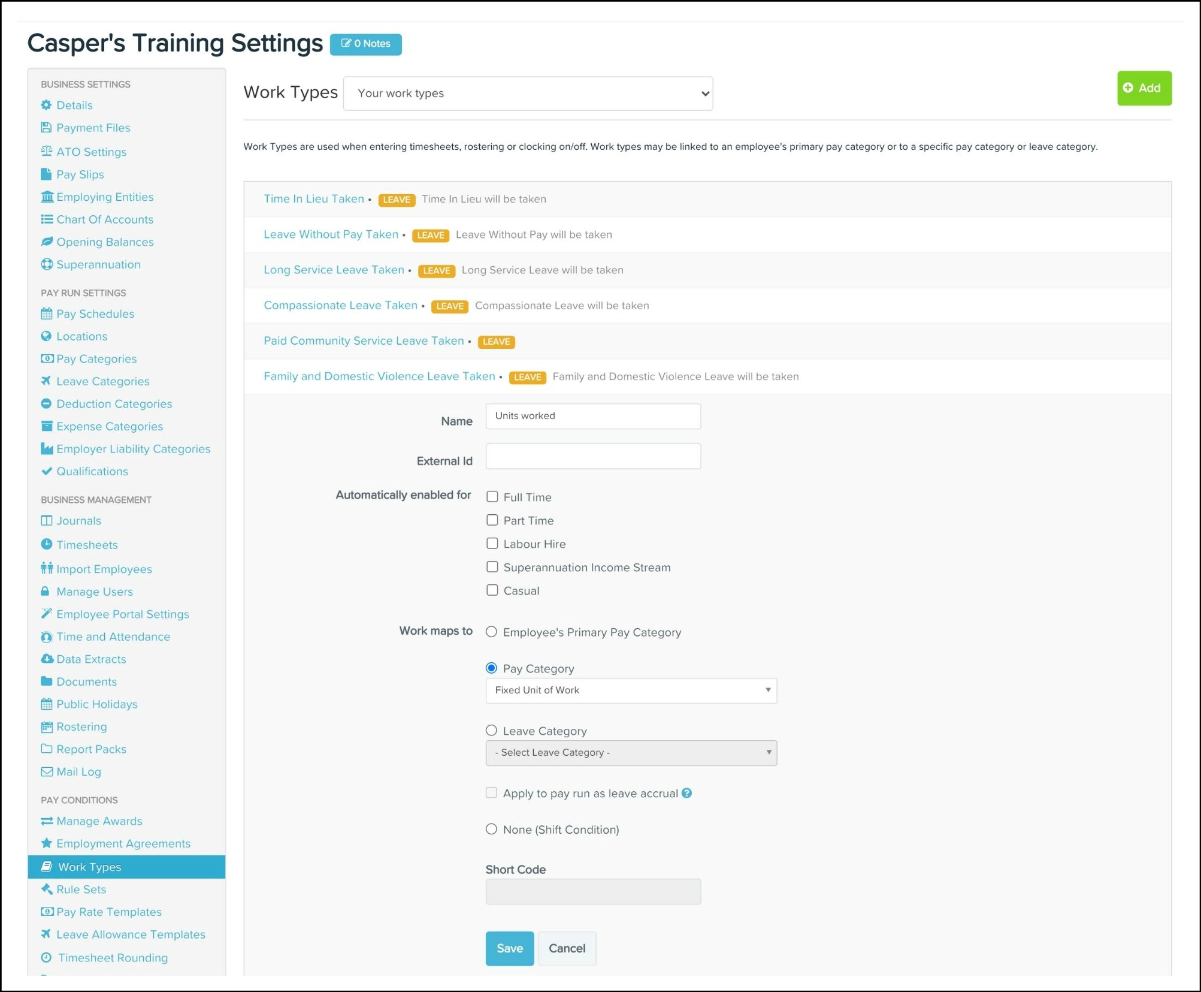This screenshot has width=1201, height=992.
Task: Click the help icon beside leave accrual
Action: point(687,793)
